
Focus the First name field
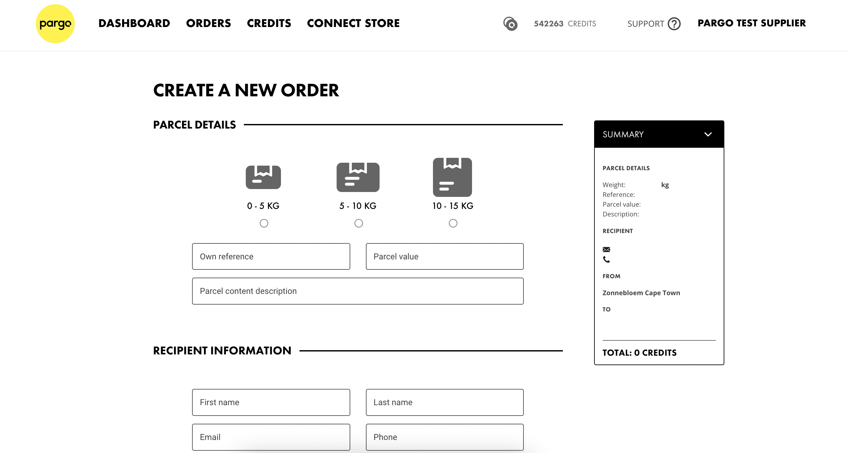point(271,402)
